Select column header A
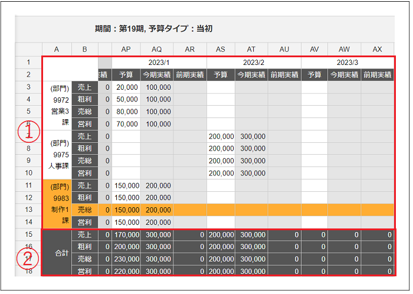413x294 pixels. click(x=57, y=49)
